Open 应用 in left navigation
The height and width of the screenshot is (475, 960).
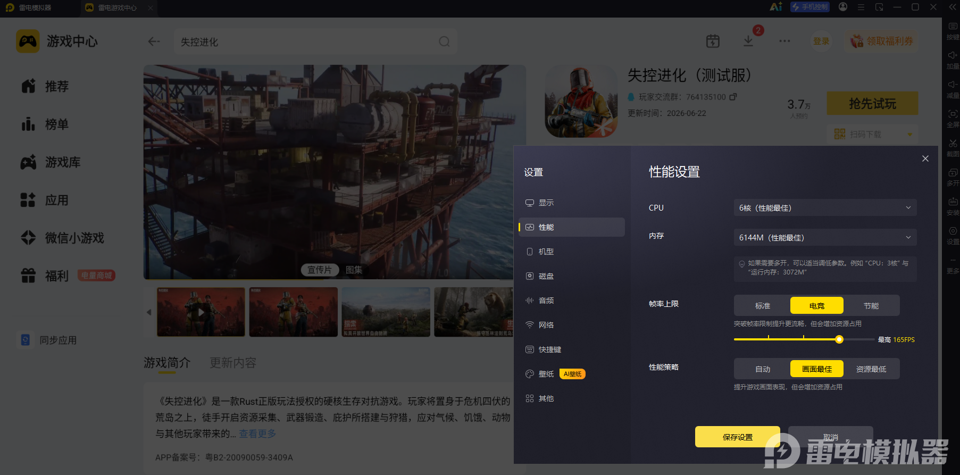pos(45,200)
